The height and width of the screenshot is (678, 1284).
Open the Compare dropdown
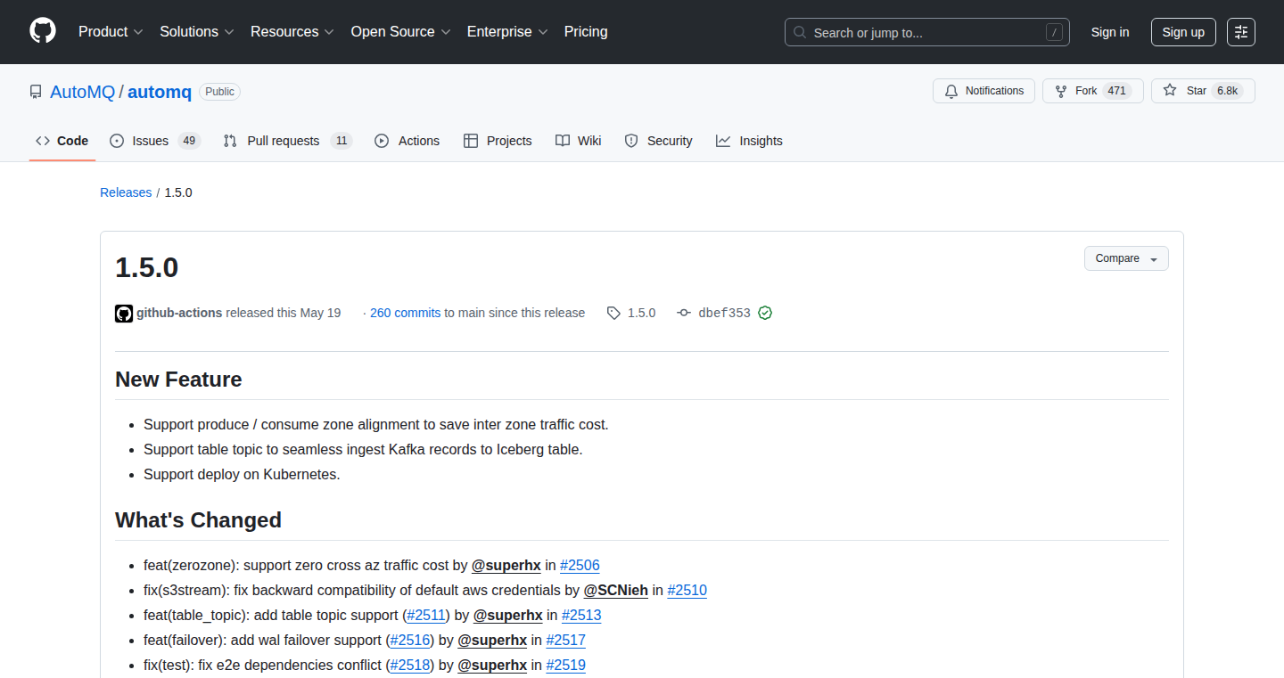pos(1126,258)
